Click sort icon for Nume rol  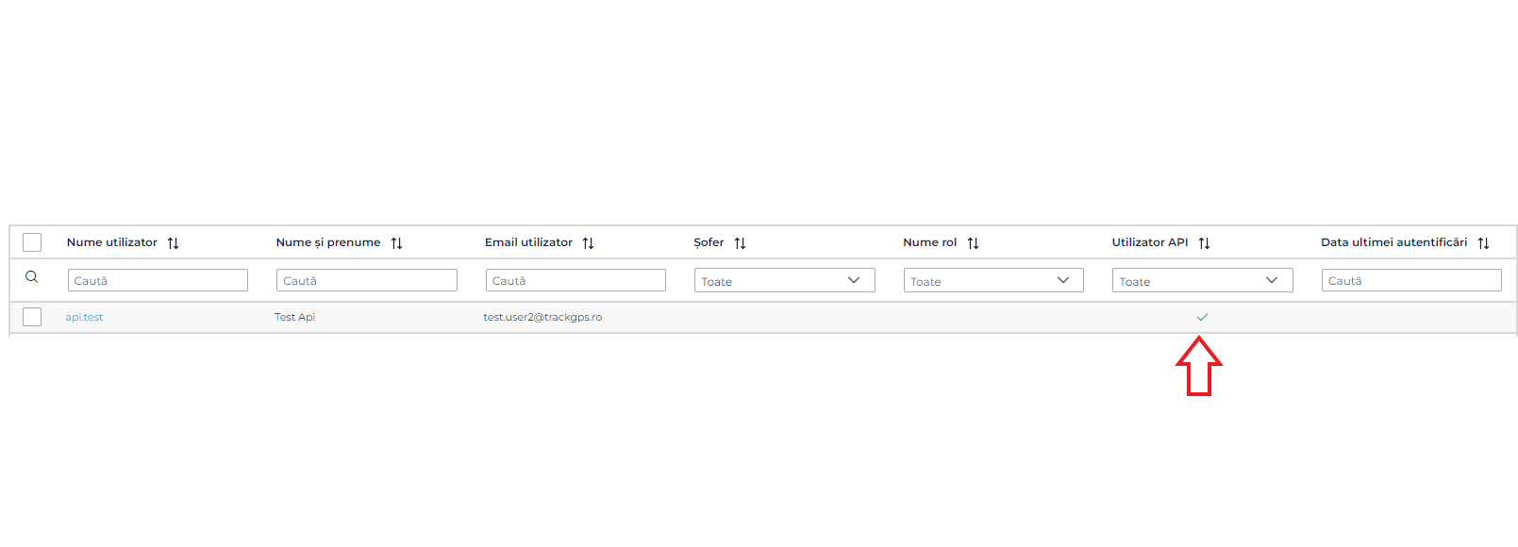[x=973, y=243]
